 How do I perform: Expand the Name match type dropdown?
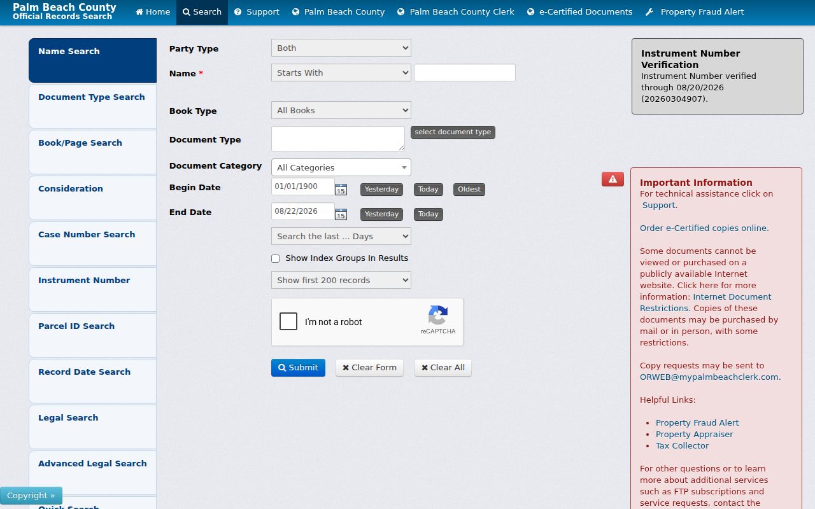point(341,73)
